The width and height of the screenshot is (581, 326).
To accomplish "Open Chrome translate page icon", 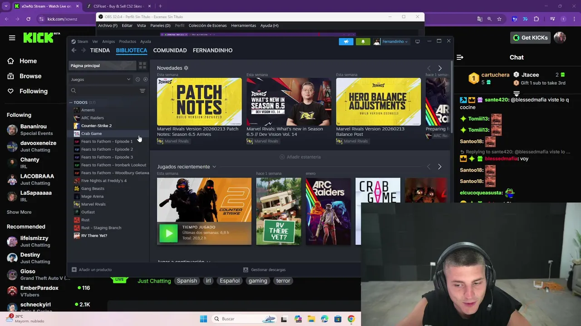I will [x=480, y=19].
